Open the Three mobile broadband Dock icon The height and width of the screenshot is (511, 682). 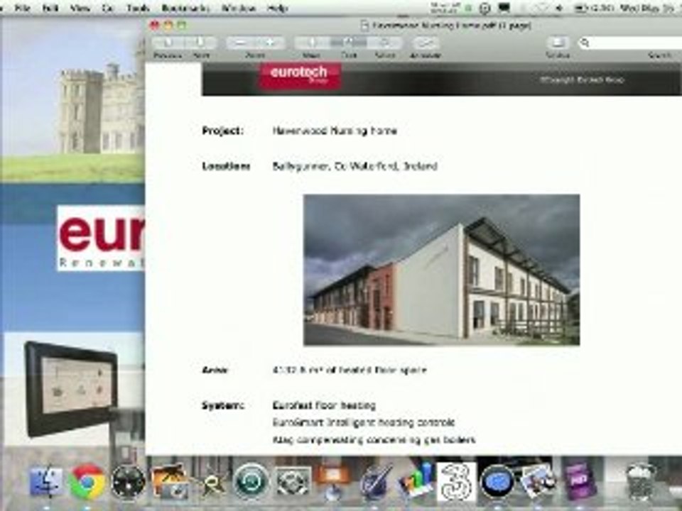tap(456, 481)
